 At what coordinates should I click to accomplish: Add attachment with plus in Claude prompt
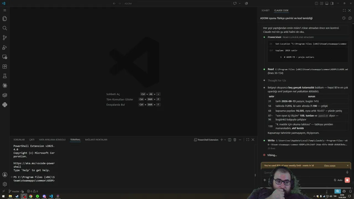(265, 180)
